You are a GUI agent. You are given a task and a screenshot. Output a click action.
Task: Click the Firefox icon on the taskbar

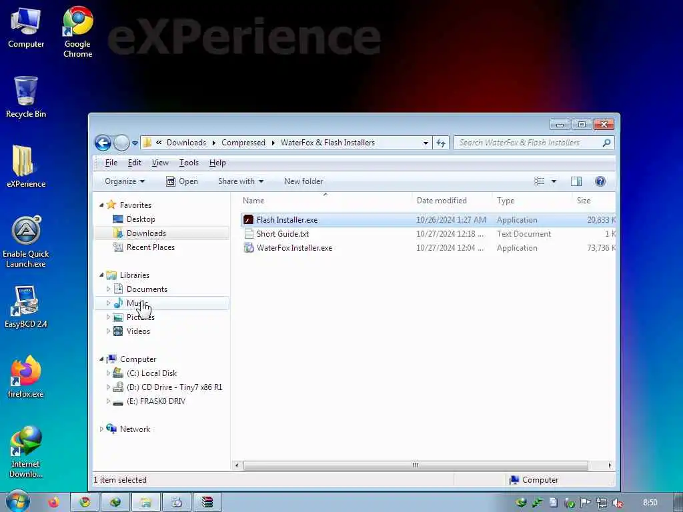pyautogui.click(x=53, y=503)
